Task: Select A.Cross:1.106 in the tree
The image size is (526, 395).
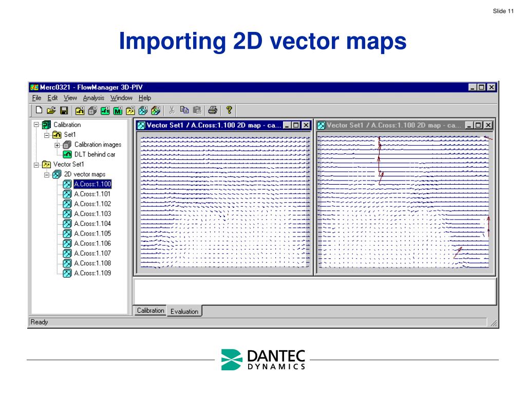Action: point(92,243)
